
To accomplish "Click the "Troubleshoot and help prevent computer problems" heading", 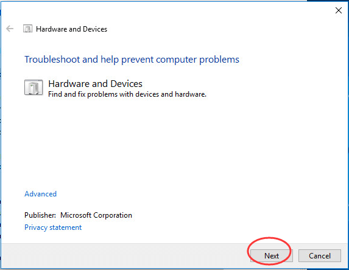I will [x=132, y=60].
